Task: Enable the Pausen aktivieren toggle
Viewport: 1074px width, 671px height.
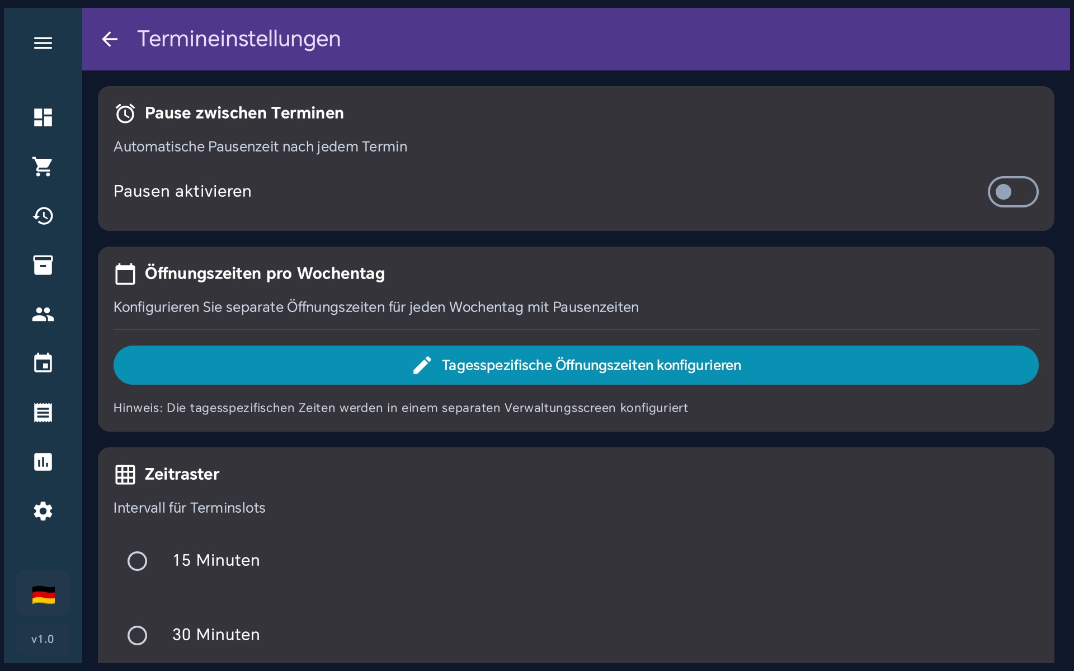Action: (1013, 192)
